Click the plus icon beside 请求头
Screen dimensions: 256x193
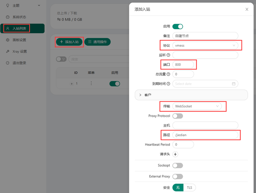pyautogui.click(x=176, y=154)
